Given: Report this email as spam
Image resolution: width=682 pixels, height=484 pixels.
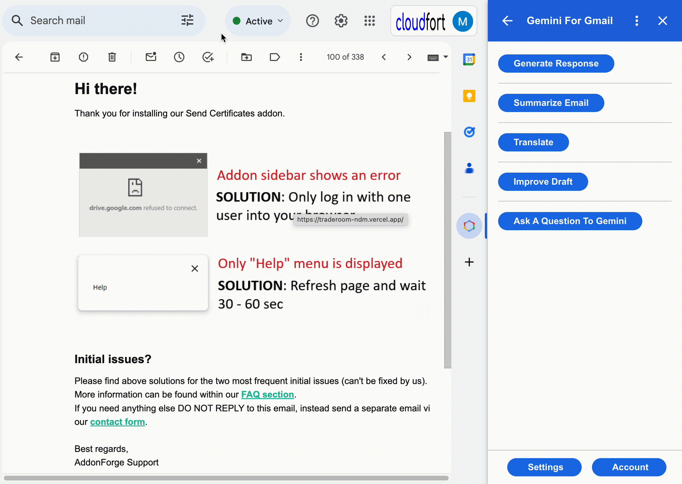Looking at the screenshot, I should pos(84,57).
